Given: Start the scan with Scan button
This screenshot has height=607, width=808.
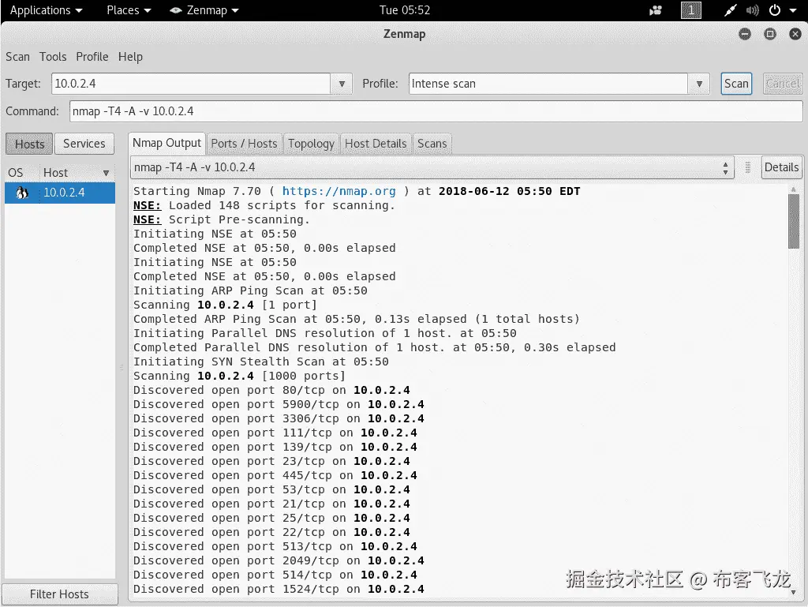Looking at the screenshot, I should coord(736,84).
